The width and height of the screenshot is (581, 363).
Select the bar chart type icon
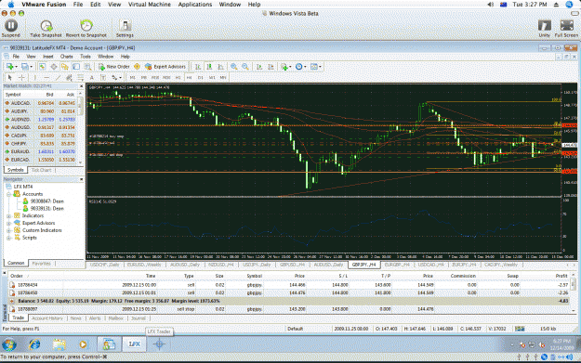tap(198, 67)
